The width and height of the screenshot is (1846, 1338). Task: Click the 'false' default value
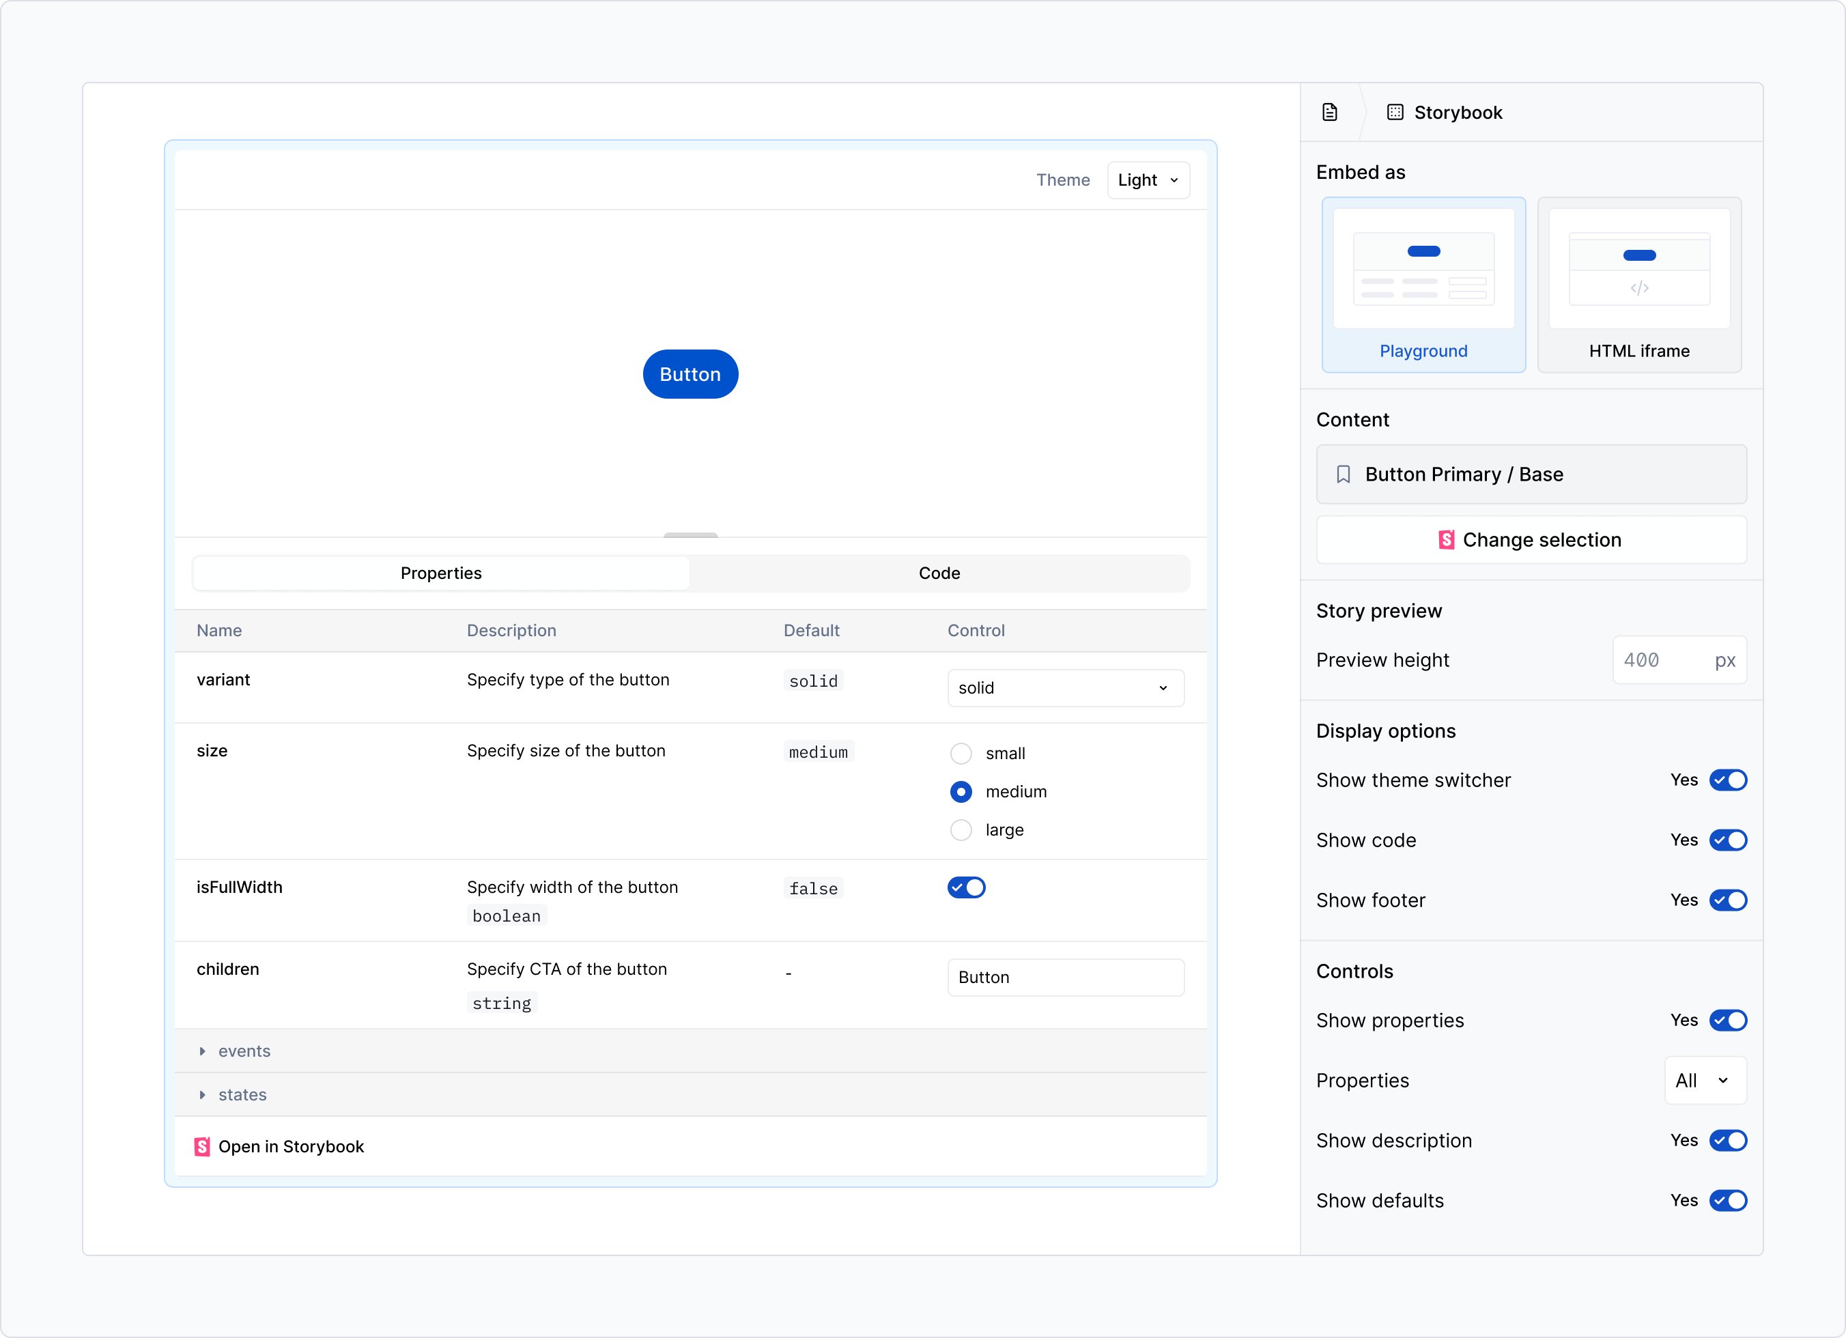[813, 889]
